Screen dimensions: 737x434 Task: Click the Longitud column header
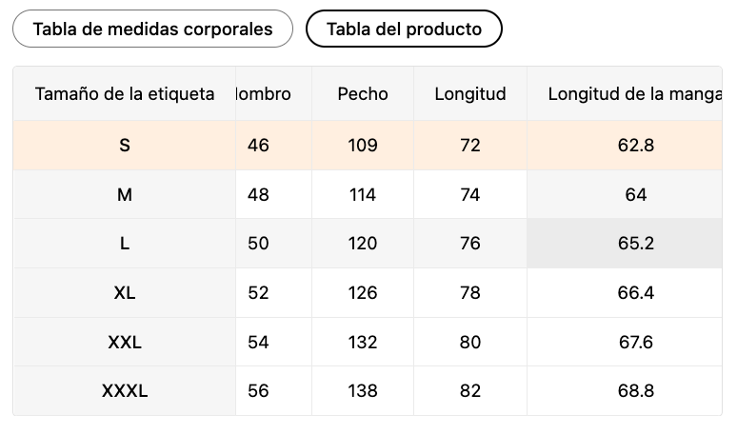[470, 94]
